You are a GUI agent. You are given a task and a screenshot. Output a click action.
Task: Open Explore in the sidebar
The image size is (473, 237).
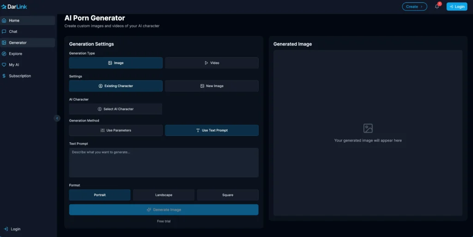[27, 54]
